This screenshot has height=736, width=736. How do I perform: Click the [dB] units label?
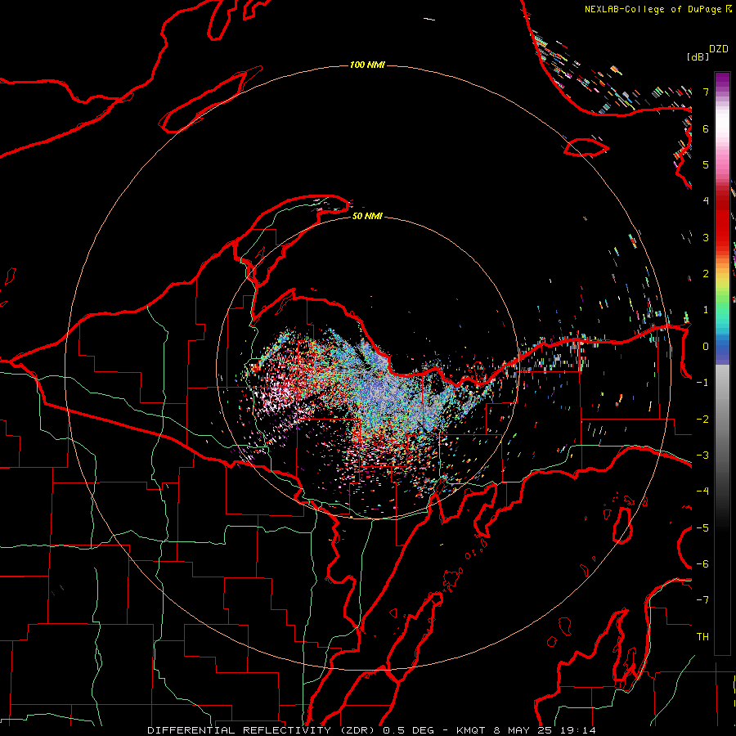(698, 56)
